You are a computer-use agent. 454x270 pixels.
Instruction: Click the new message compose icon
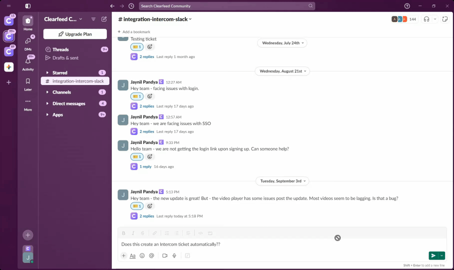pyautogui.click(x=104, y=19)
